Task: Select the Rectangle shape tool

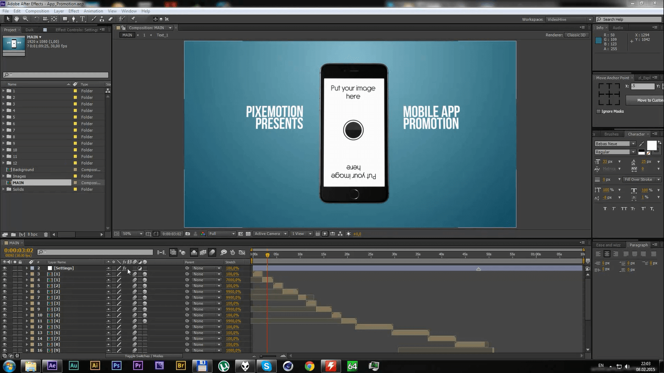Action: pyautogui.click(x=65, y=19)
